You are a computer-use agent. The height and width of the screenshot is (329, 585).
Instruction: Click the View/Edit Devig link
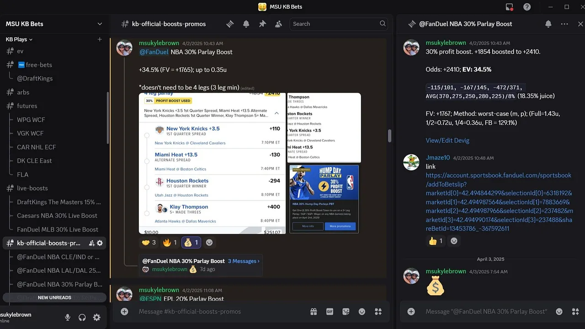(447, 140)
